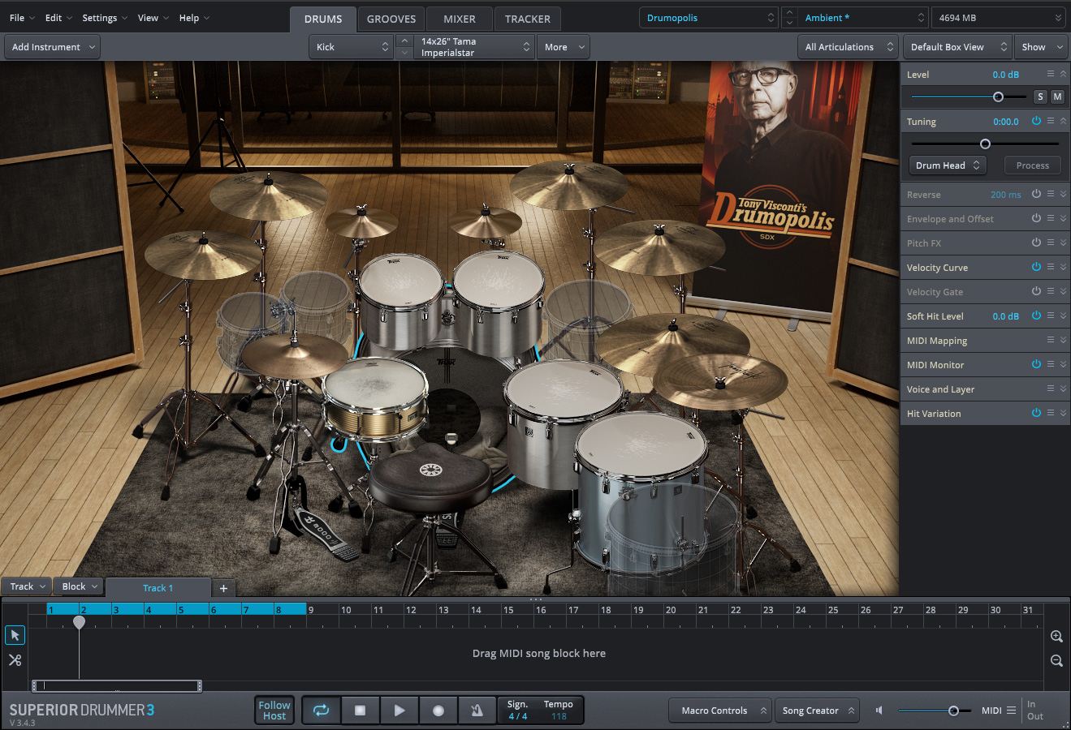Zoom out on the timeline

(x=1056, y=661)
